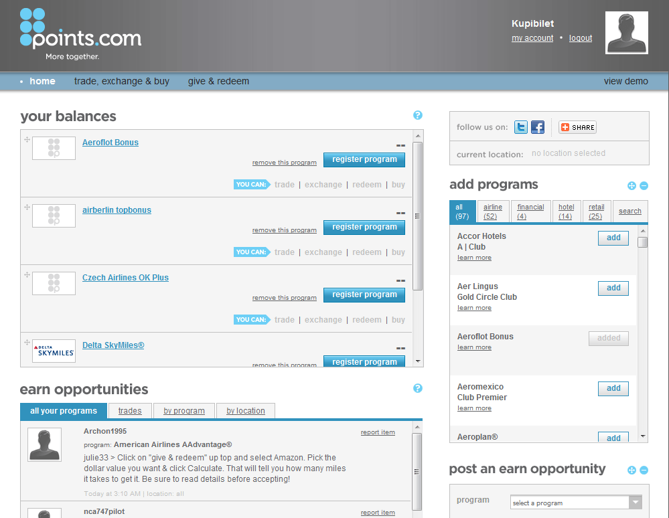Click the user profile avatar in header
This screenshot has height=518, width=669.
626,33
